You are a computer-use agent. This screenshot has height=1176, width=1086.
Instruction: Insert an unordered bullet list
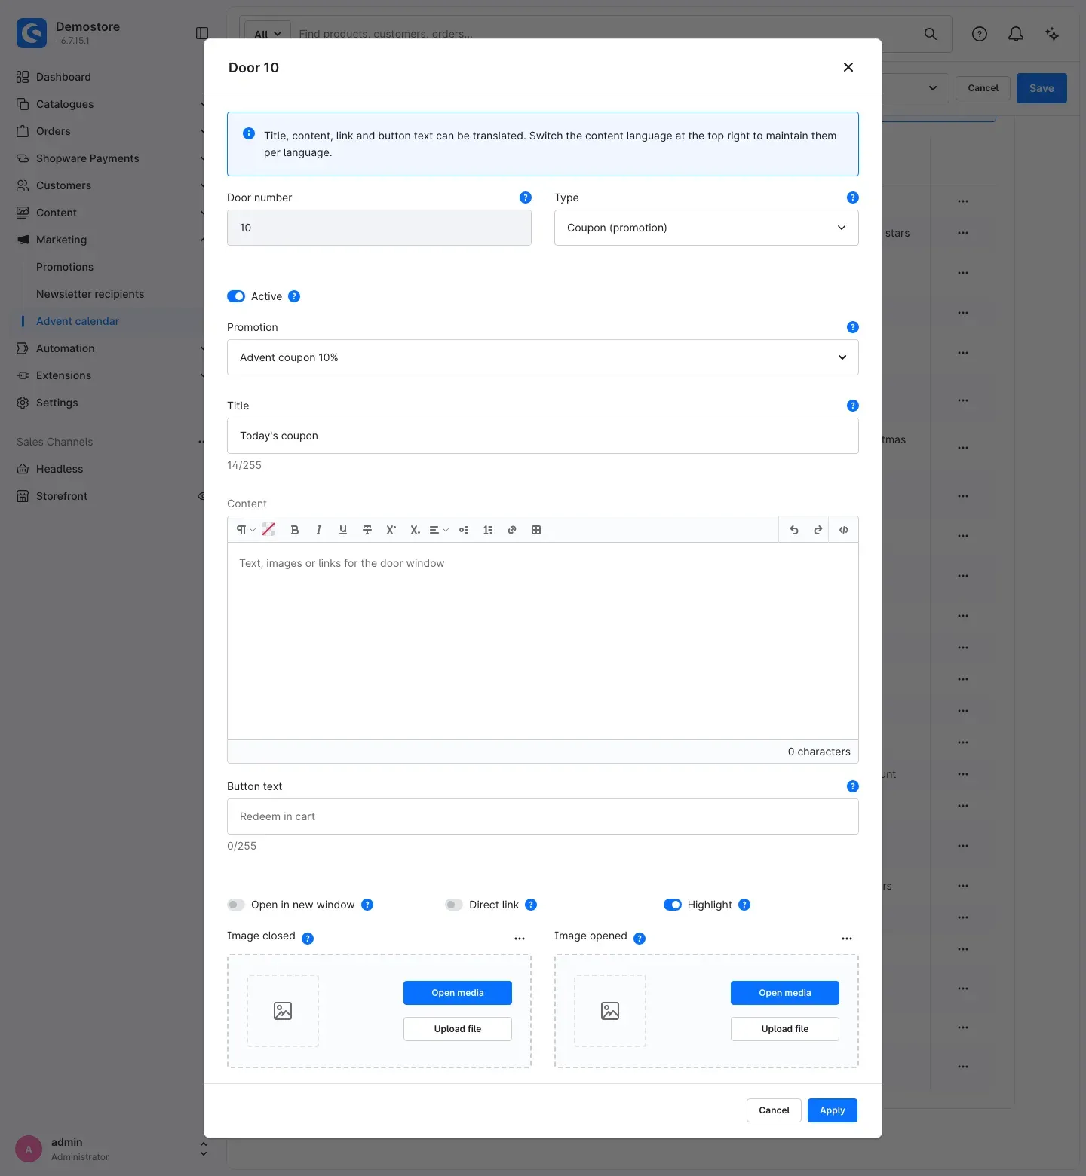[464, 530]
